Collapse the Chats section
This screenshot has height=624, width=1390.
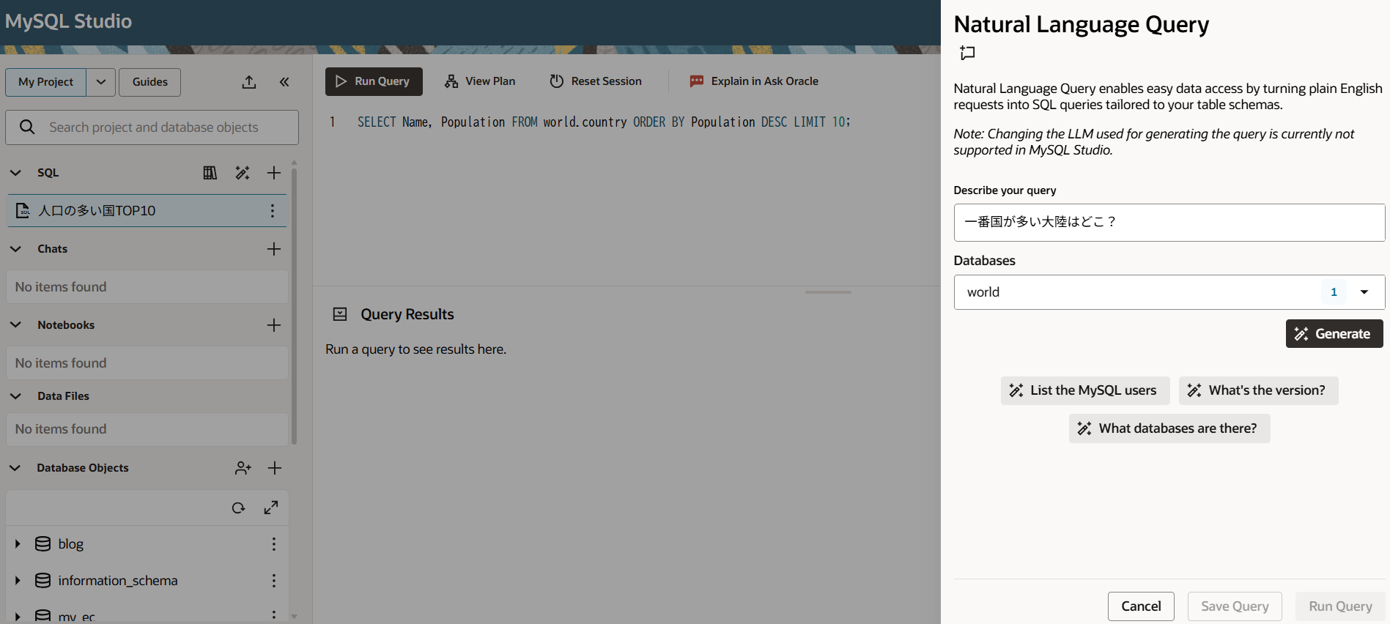click(x=15, y=249)
